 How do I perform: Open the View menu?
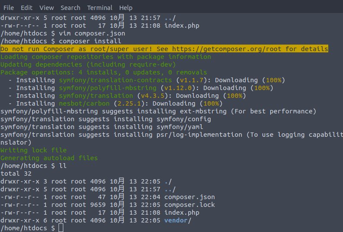(46, 8)
